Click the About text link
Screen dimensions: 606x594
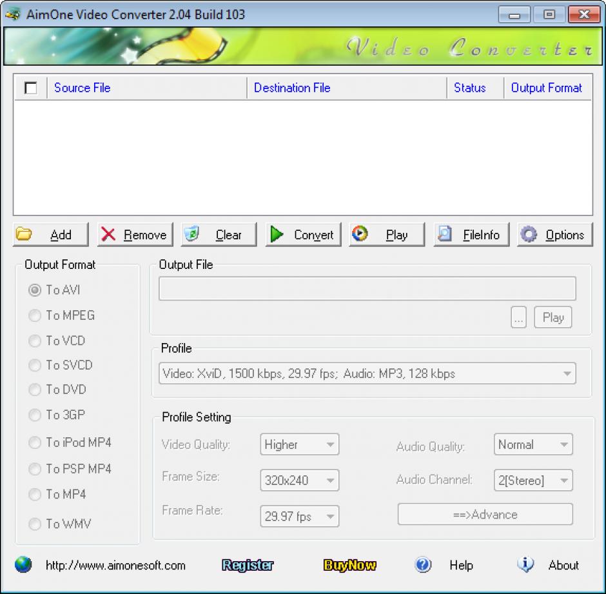(563, 566)
